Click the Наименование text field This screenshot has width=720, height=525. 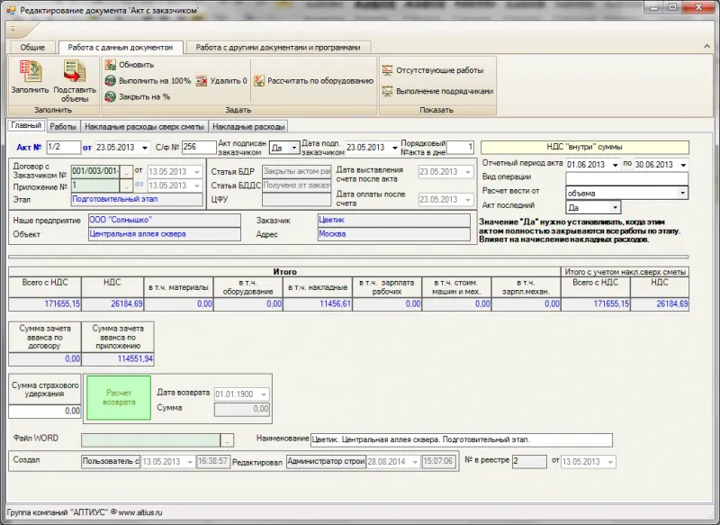pos(460,440)
